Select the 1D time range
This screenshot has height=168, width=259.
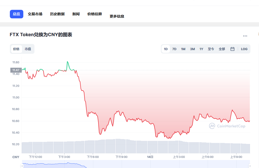[166, 49]
